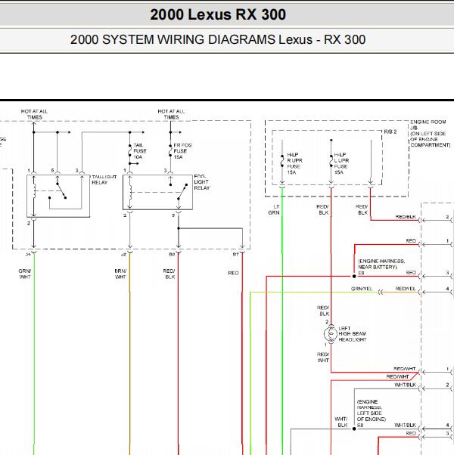This screenshot has width=454, height=455.
Task: Select the 'FOG LIGHT RELAY' label
Action: [201, 182]
